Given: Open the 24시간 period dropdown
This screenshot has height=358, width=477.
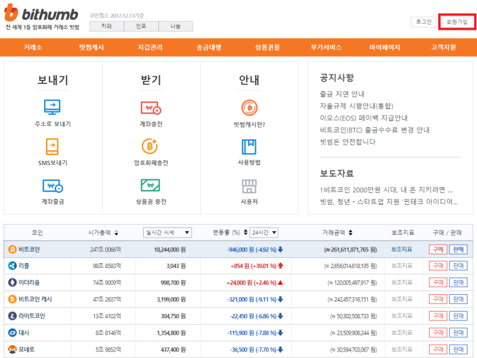Looking at the screenshot, I should (x=264, y=232).
